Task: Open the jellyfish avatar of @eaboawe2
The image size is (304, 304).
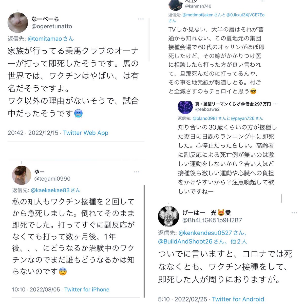Action: tap(186, 106)
